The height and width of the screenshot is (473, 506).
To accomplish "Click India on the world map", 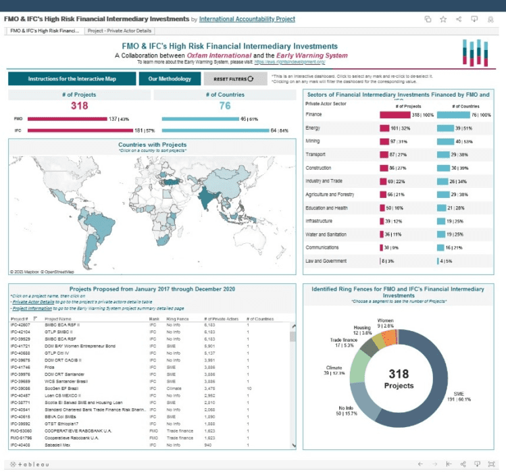I will coord(205,197).
